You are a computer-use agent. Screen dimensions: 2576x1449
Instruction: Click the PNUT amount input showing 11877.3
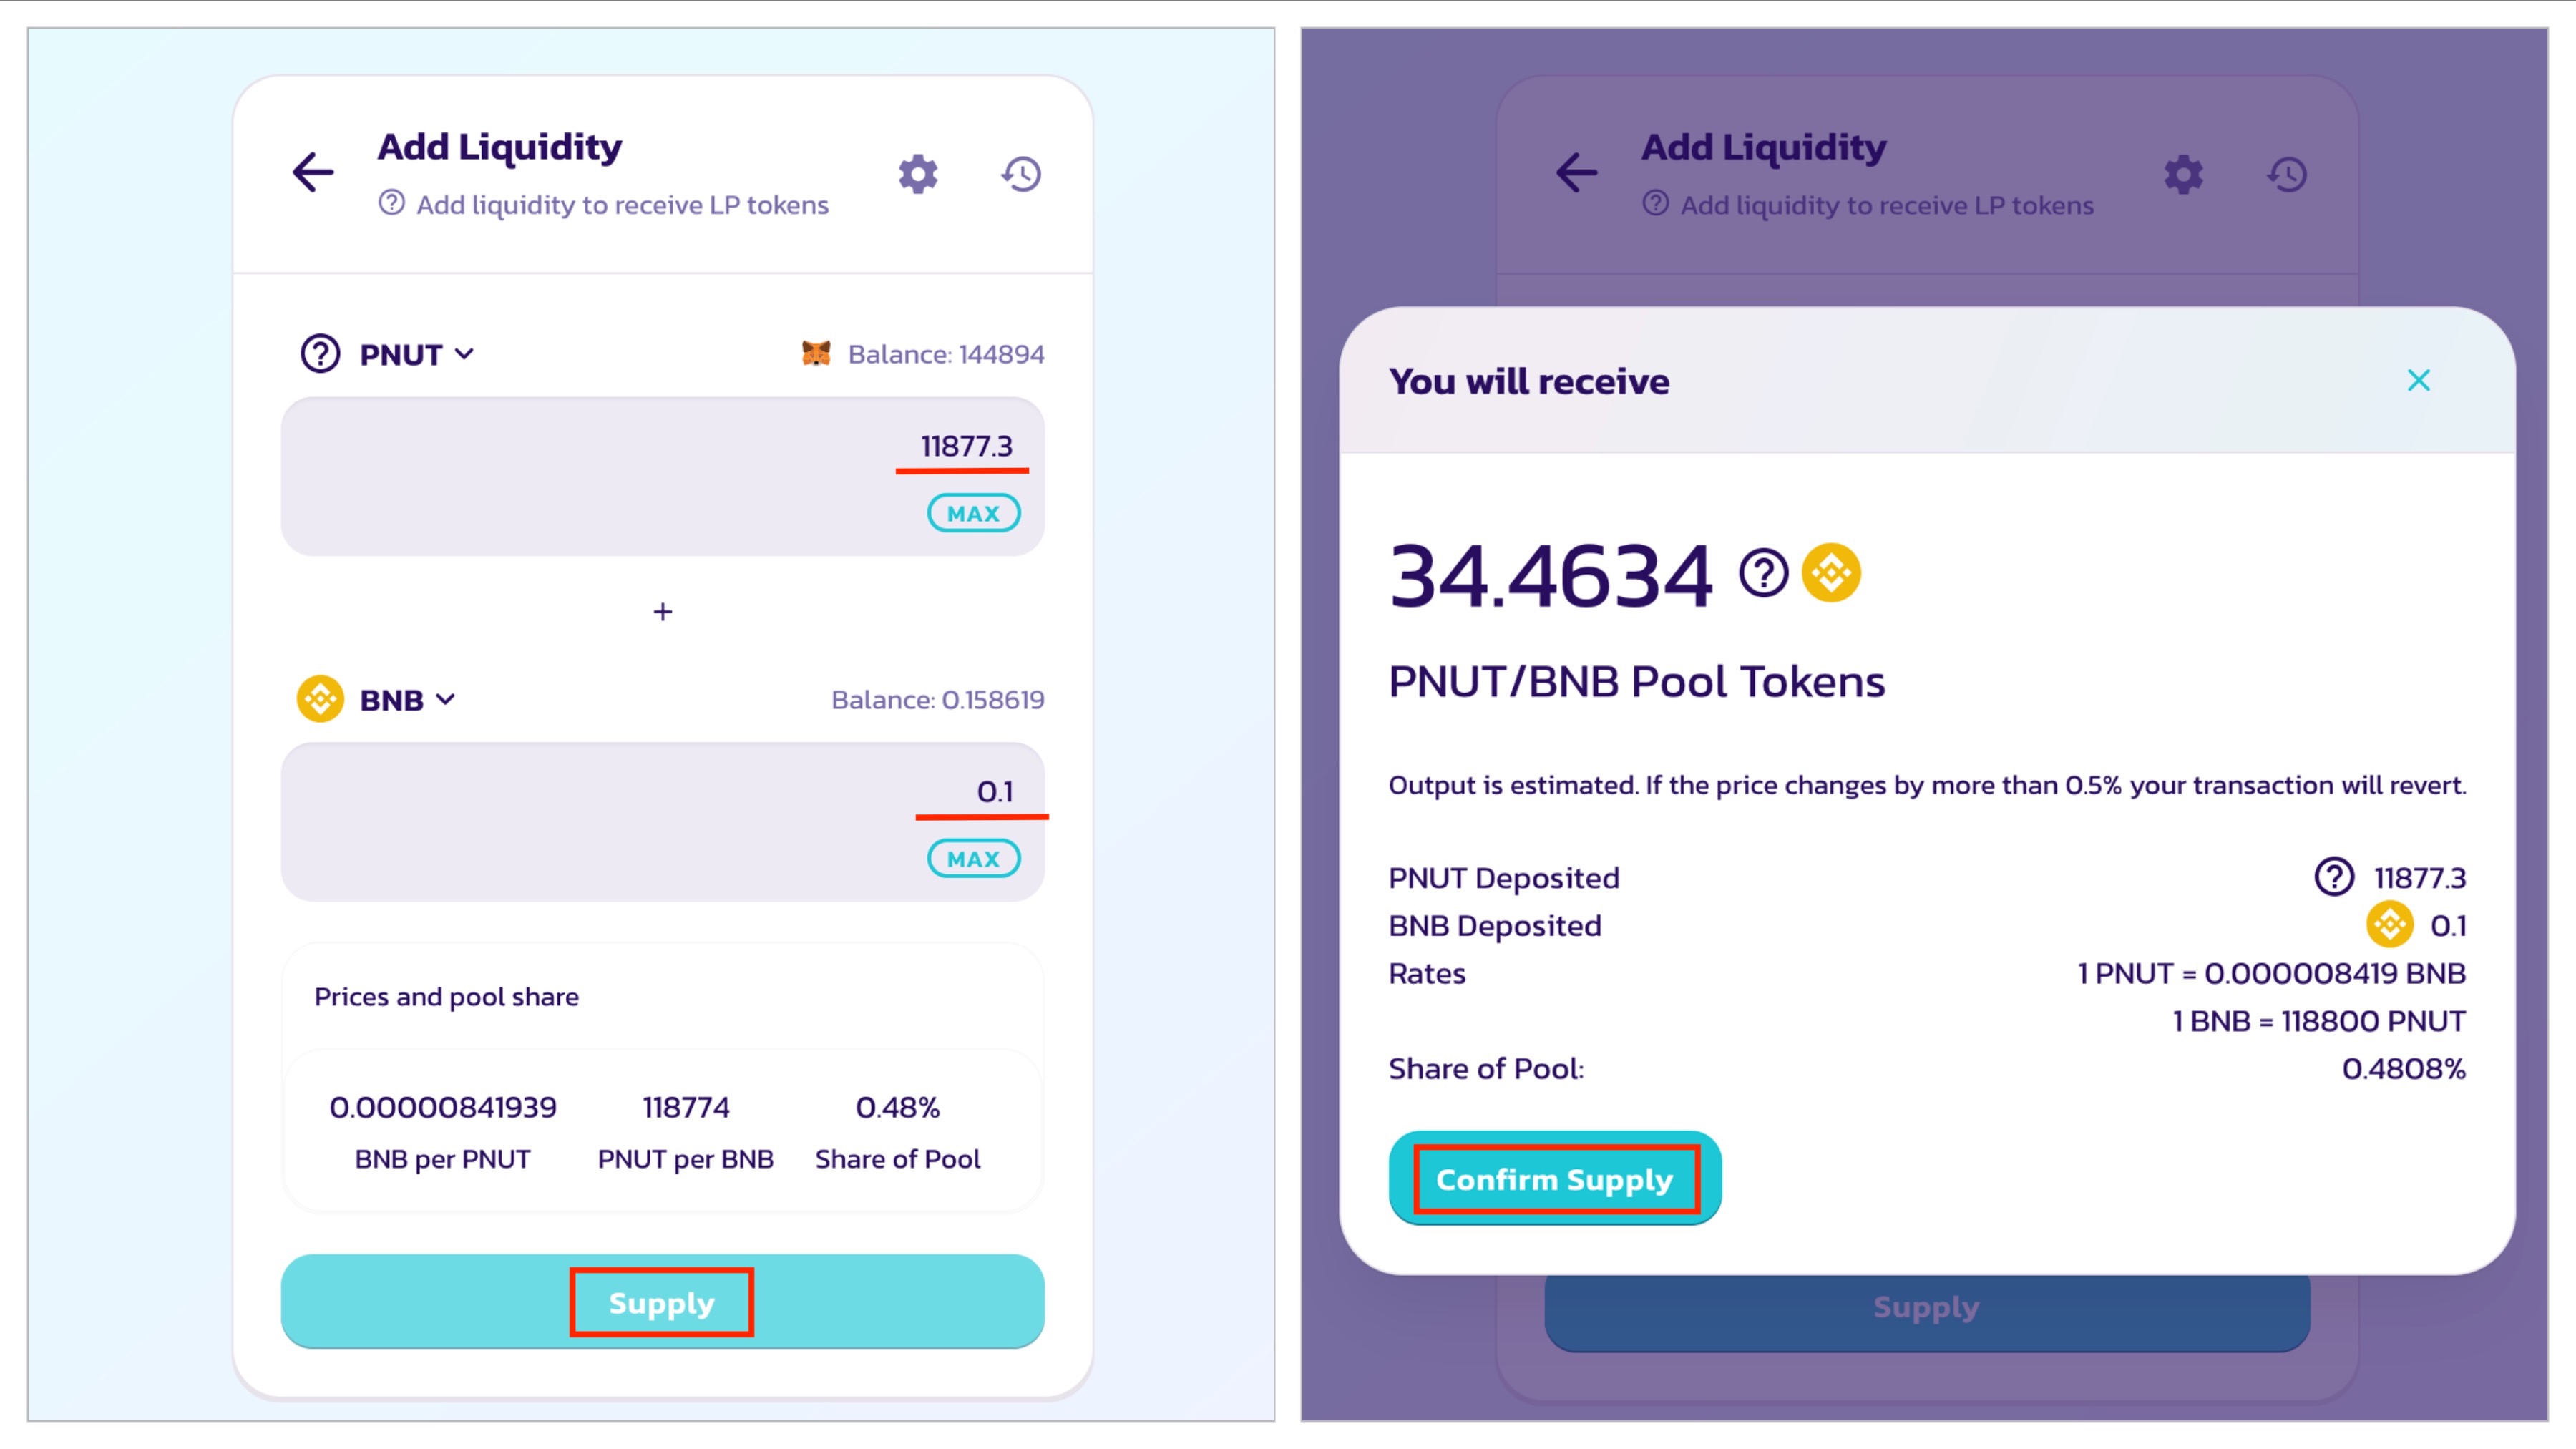point(662,476)
